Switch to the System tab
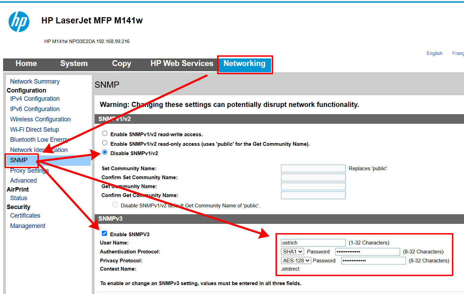The height and width of the screenshot is (294, 464). (x=74, y=64)
